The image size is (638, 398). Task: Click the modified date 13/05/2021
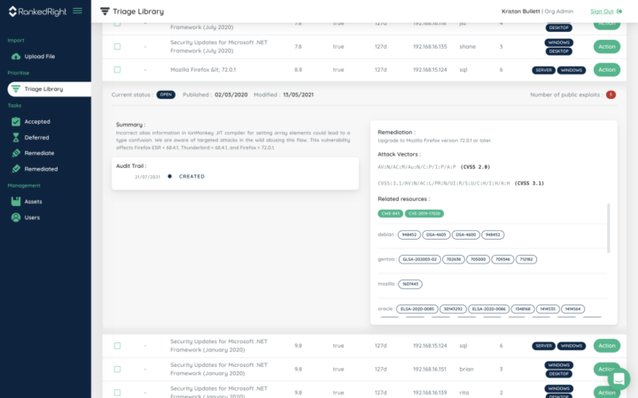[x=299, y=95]
